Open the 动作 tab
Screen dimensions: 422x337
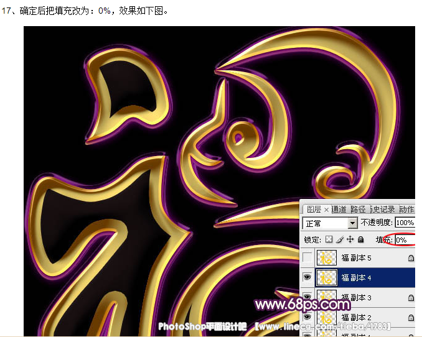coord(406,210)
